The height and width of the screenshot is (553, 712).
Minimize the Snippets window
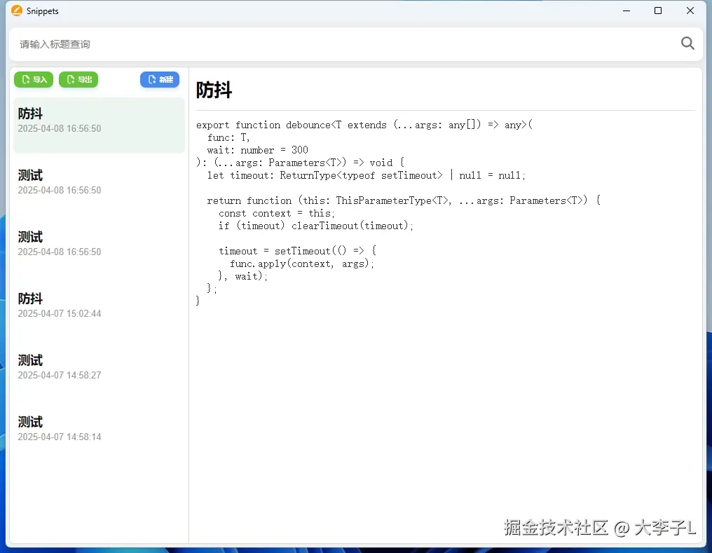coord(626,11)
